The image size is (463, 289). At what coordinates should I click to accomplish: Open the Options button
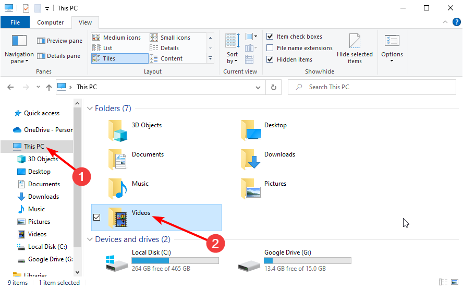click(x=392, y=49)
